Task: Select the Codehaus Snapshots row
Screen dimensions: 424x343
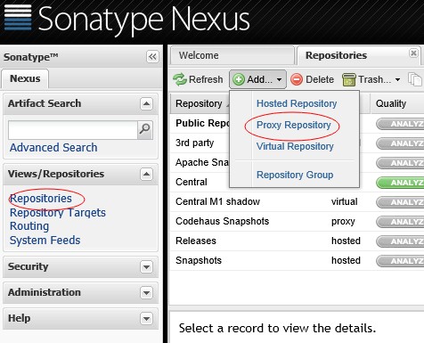Action: [x=297, y=221]
